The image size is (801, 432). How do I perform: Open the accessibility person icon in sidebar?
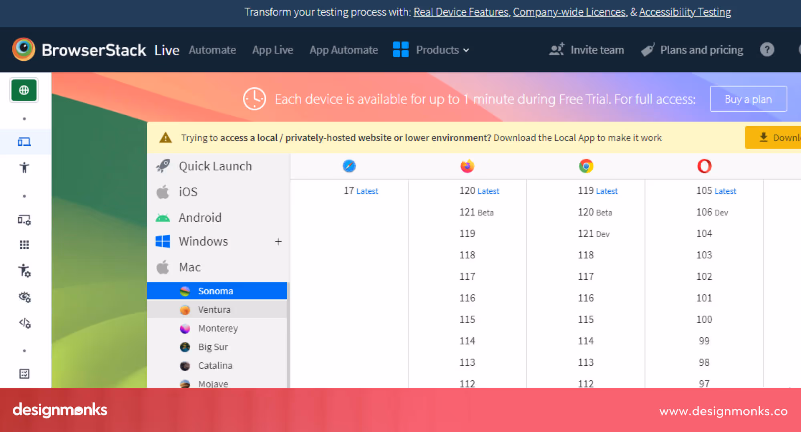24,168
